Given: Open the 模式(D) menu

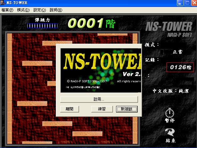Looking at the screenshot, I should [x=23, y=10].
